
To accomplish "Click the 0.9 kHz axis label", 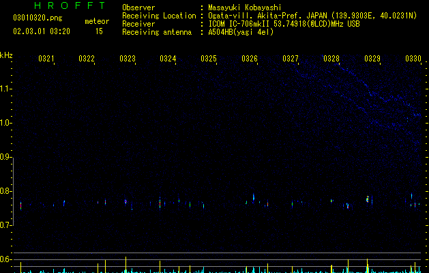I will 6,157.
